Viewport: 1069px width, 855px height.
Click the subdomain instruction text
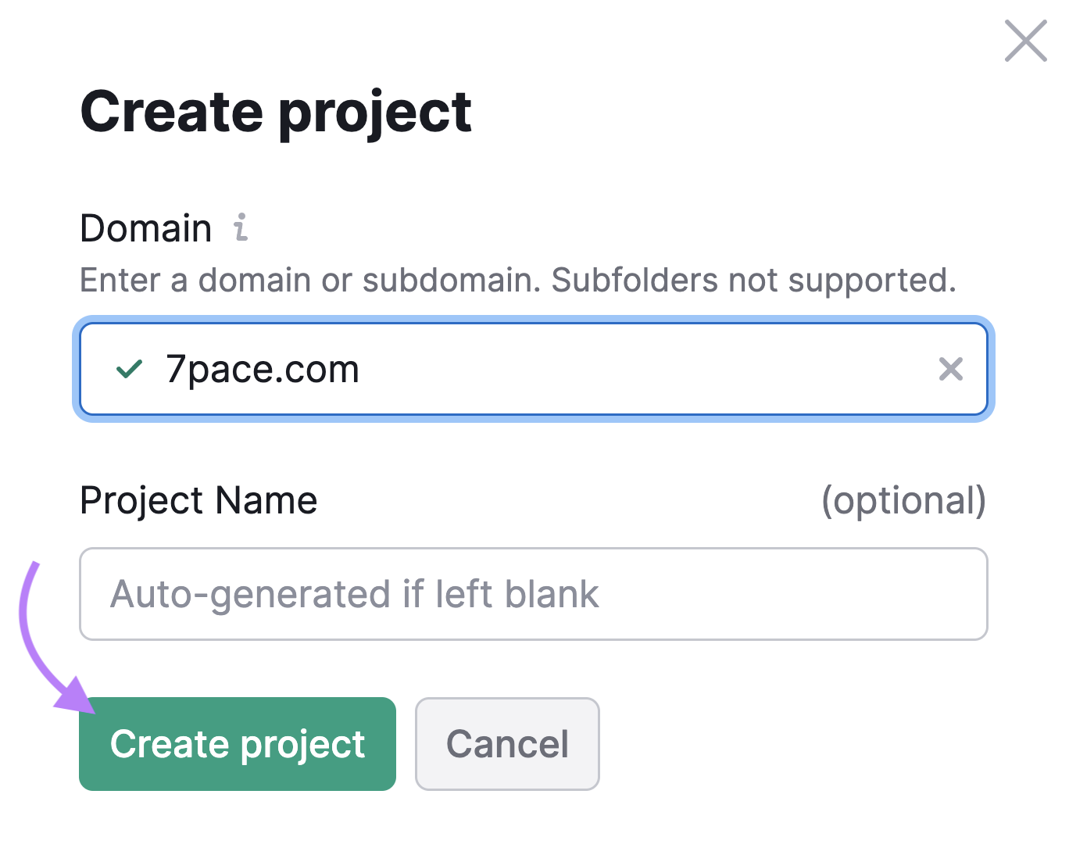pyautogui.click(x=518, y=280)
